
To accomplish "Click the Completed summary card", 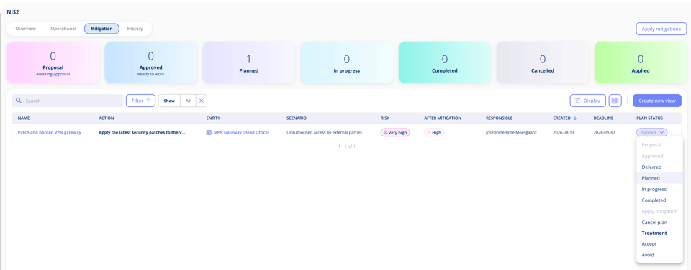I will point(445,62).
